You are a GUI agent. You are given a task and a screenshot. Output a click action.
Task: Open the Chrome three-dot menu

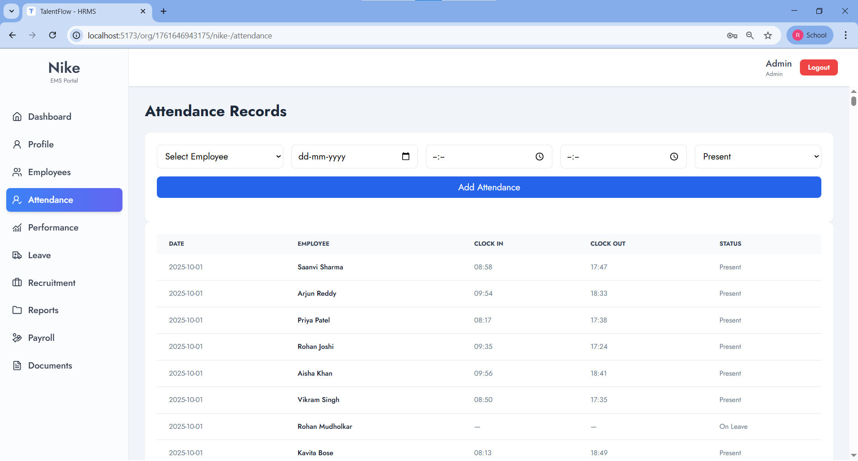[845, 35]
